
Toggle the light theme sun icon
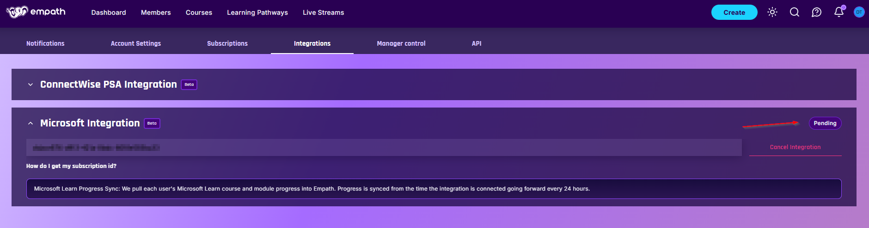(772, 12)
